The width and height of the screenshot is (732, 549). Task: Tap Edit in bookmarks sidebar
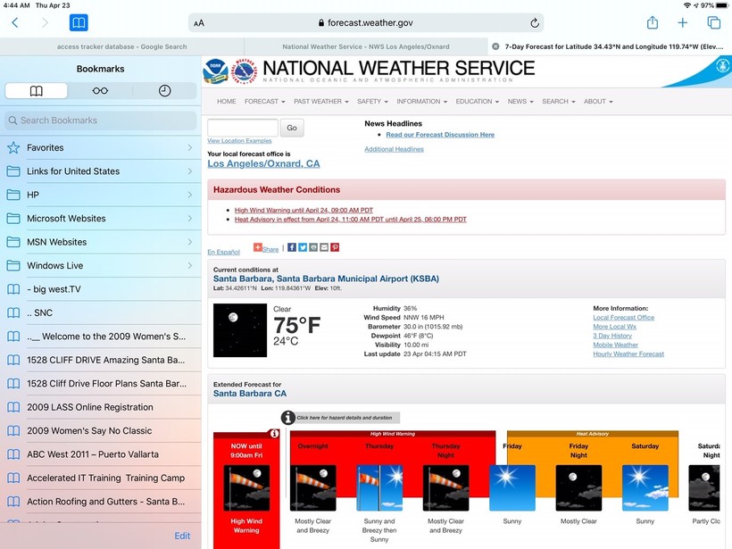[182, 536]
